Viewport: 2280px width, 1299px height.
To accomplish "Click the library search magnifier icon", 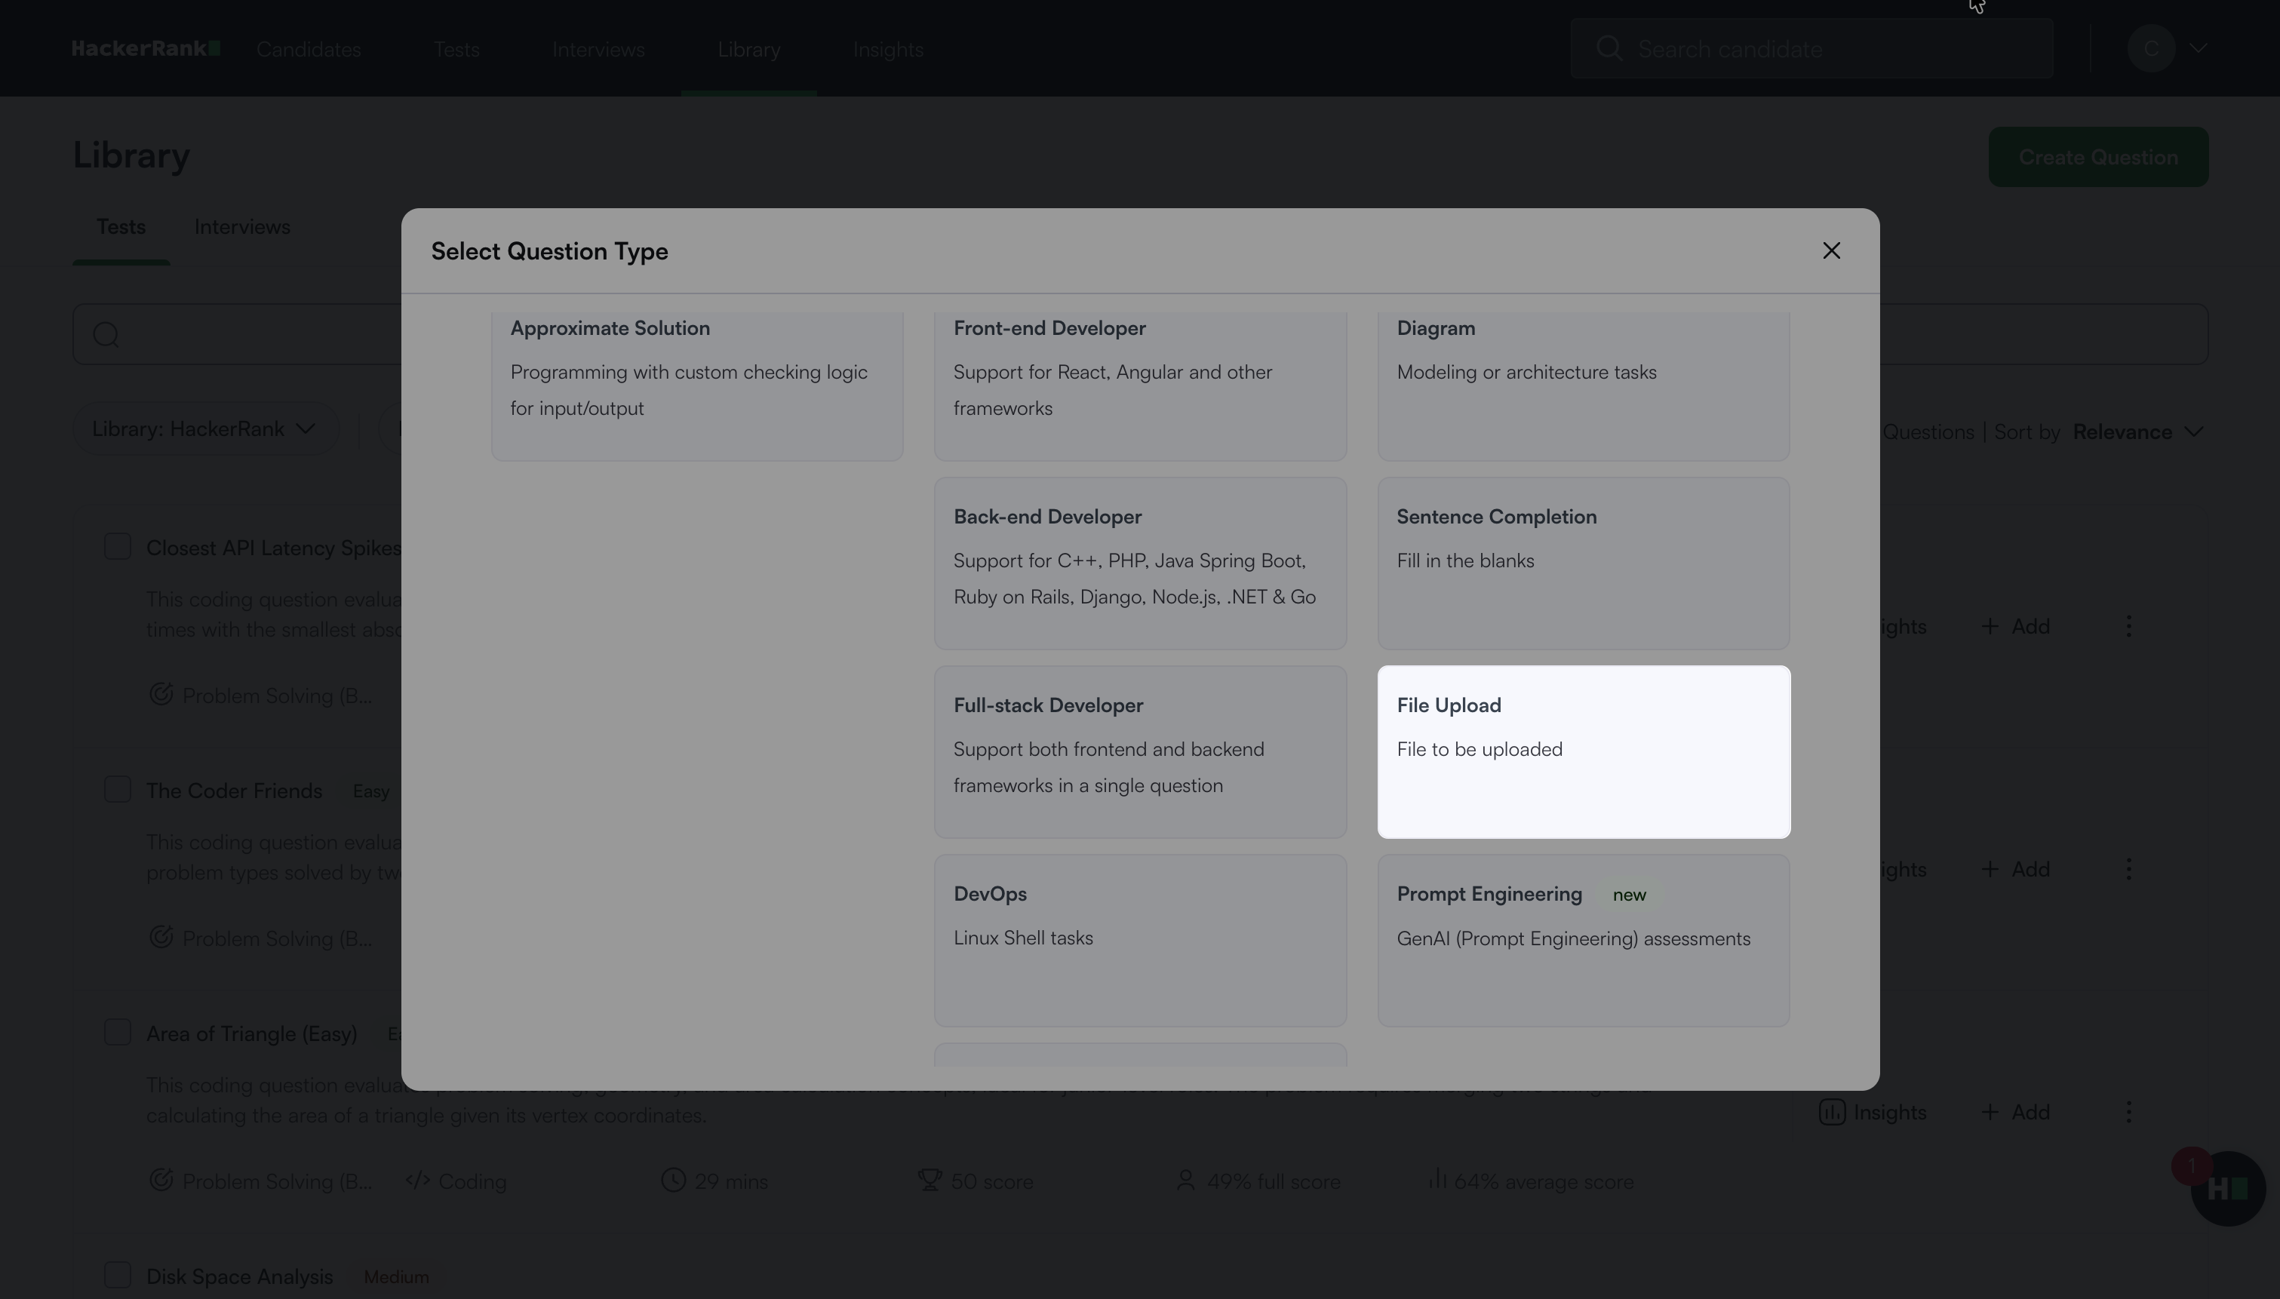I will coord(106,335).
